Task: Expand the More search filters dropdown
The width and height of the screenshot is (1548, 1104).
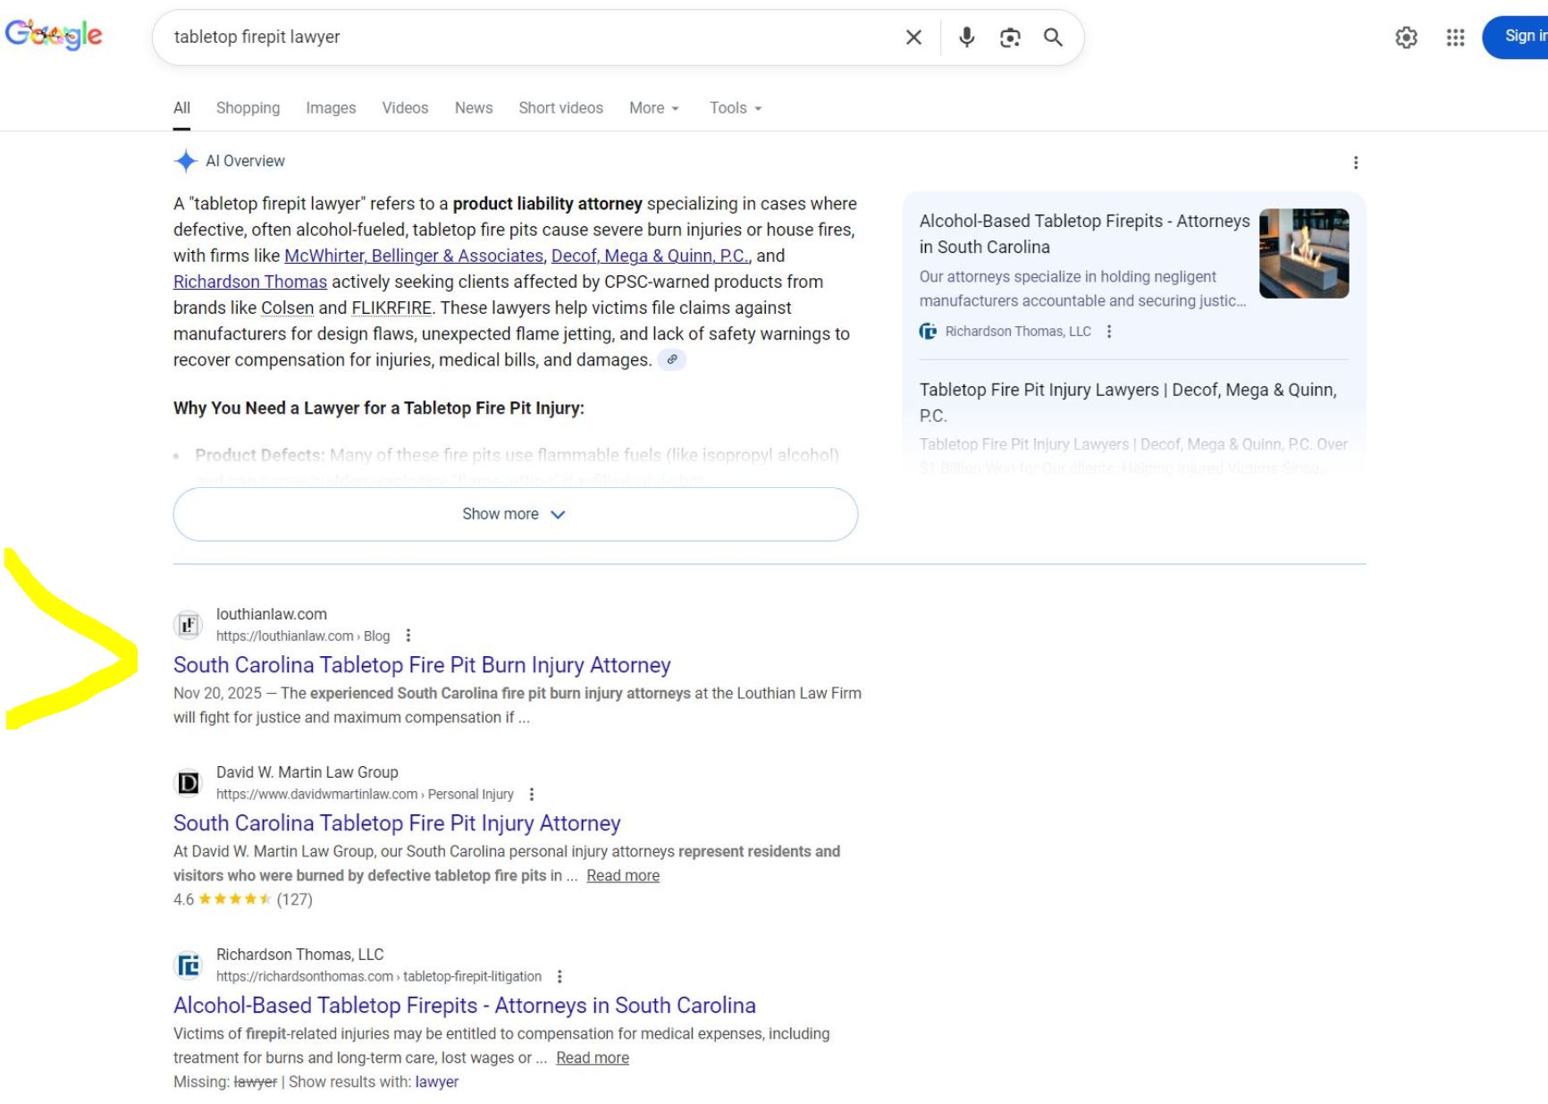Action: point(653,108)
